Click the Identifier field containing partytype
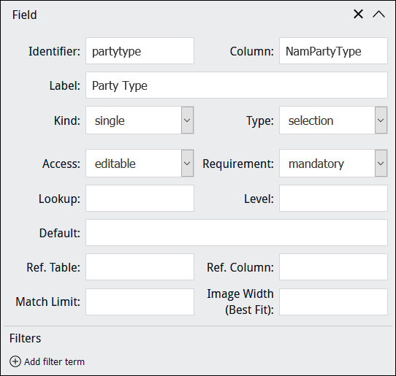Screen dimensions: 396x376 (140, 51)
